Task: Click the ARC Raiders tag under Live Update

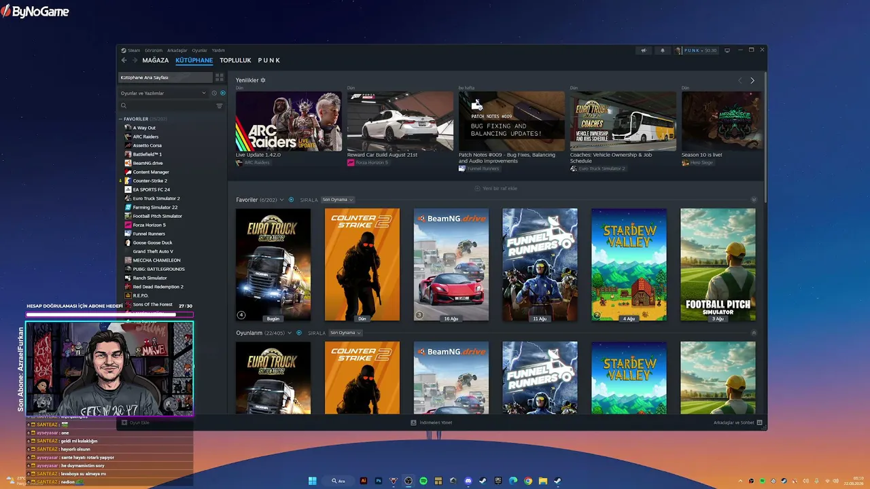Action: (x=253, y=163)
